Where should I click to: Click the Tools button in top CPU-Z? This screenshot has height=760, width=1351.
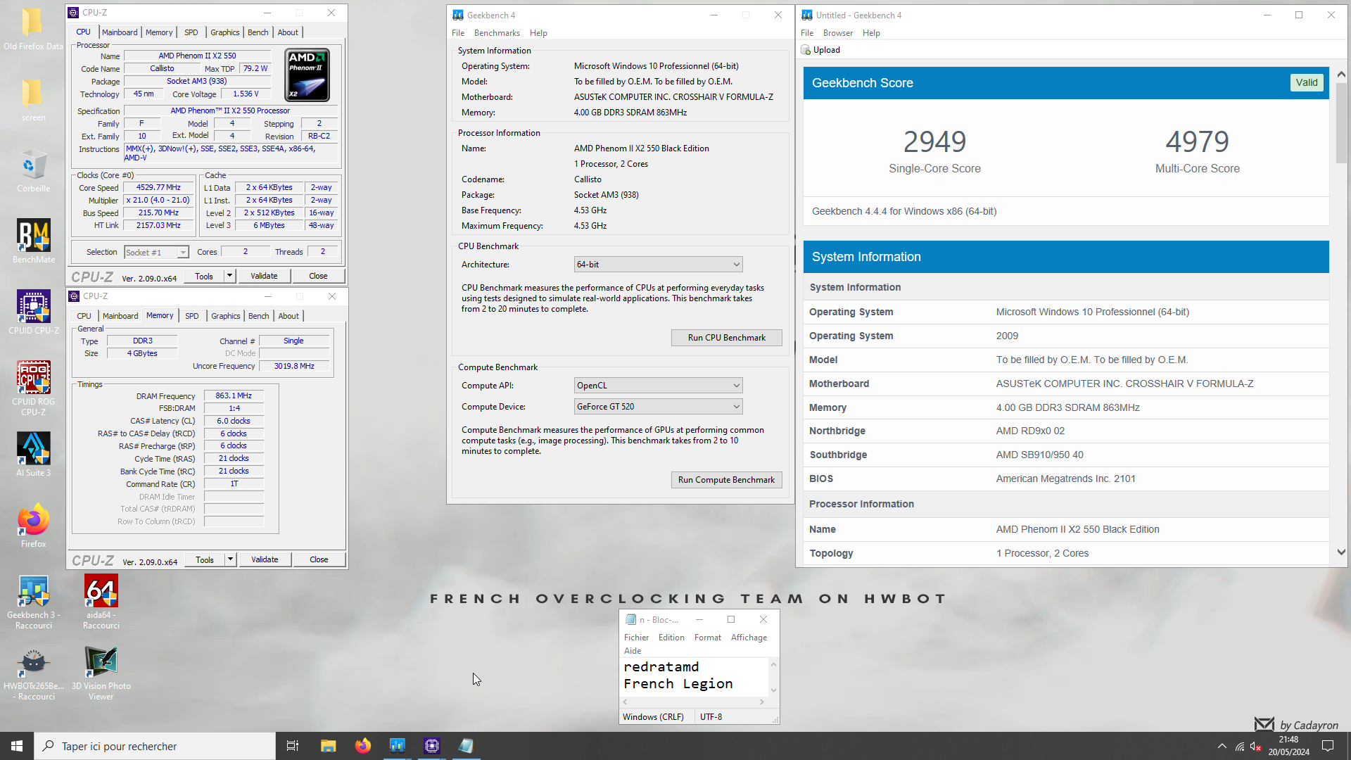click(204, 276)
